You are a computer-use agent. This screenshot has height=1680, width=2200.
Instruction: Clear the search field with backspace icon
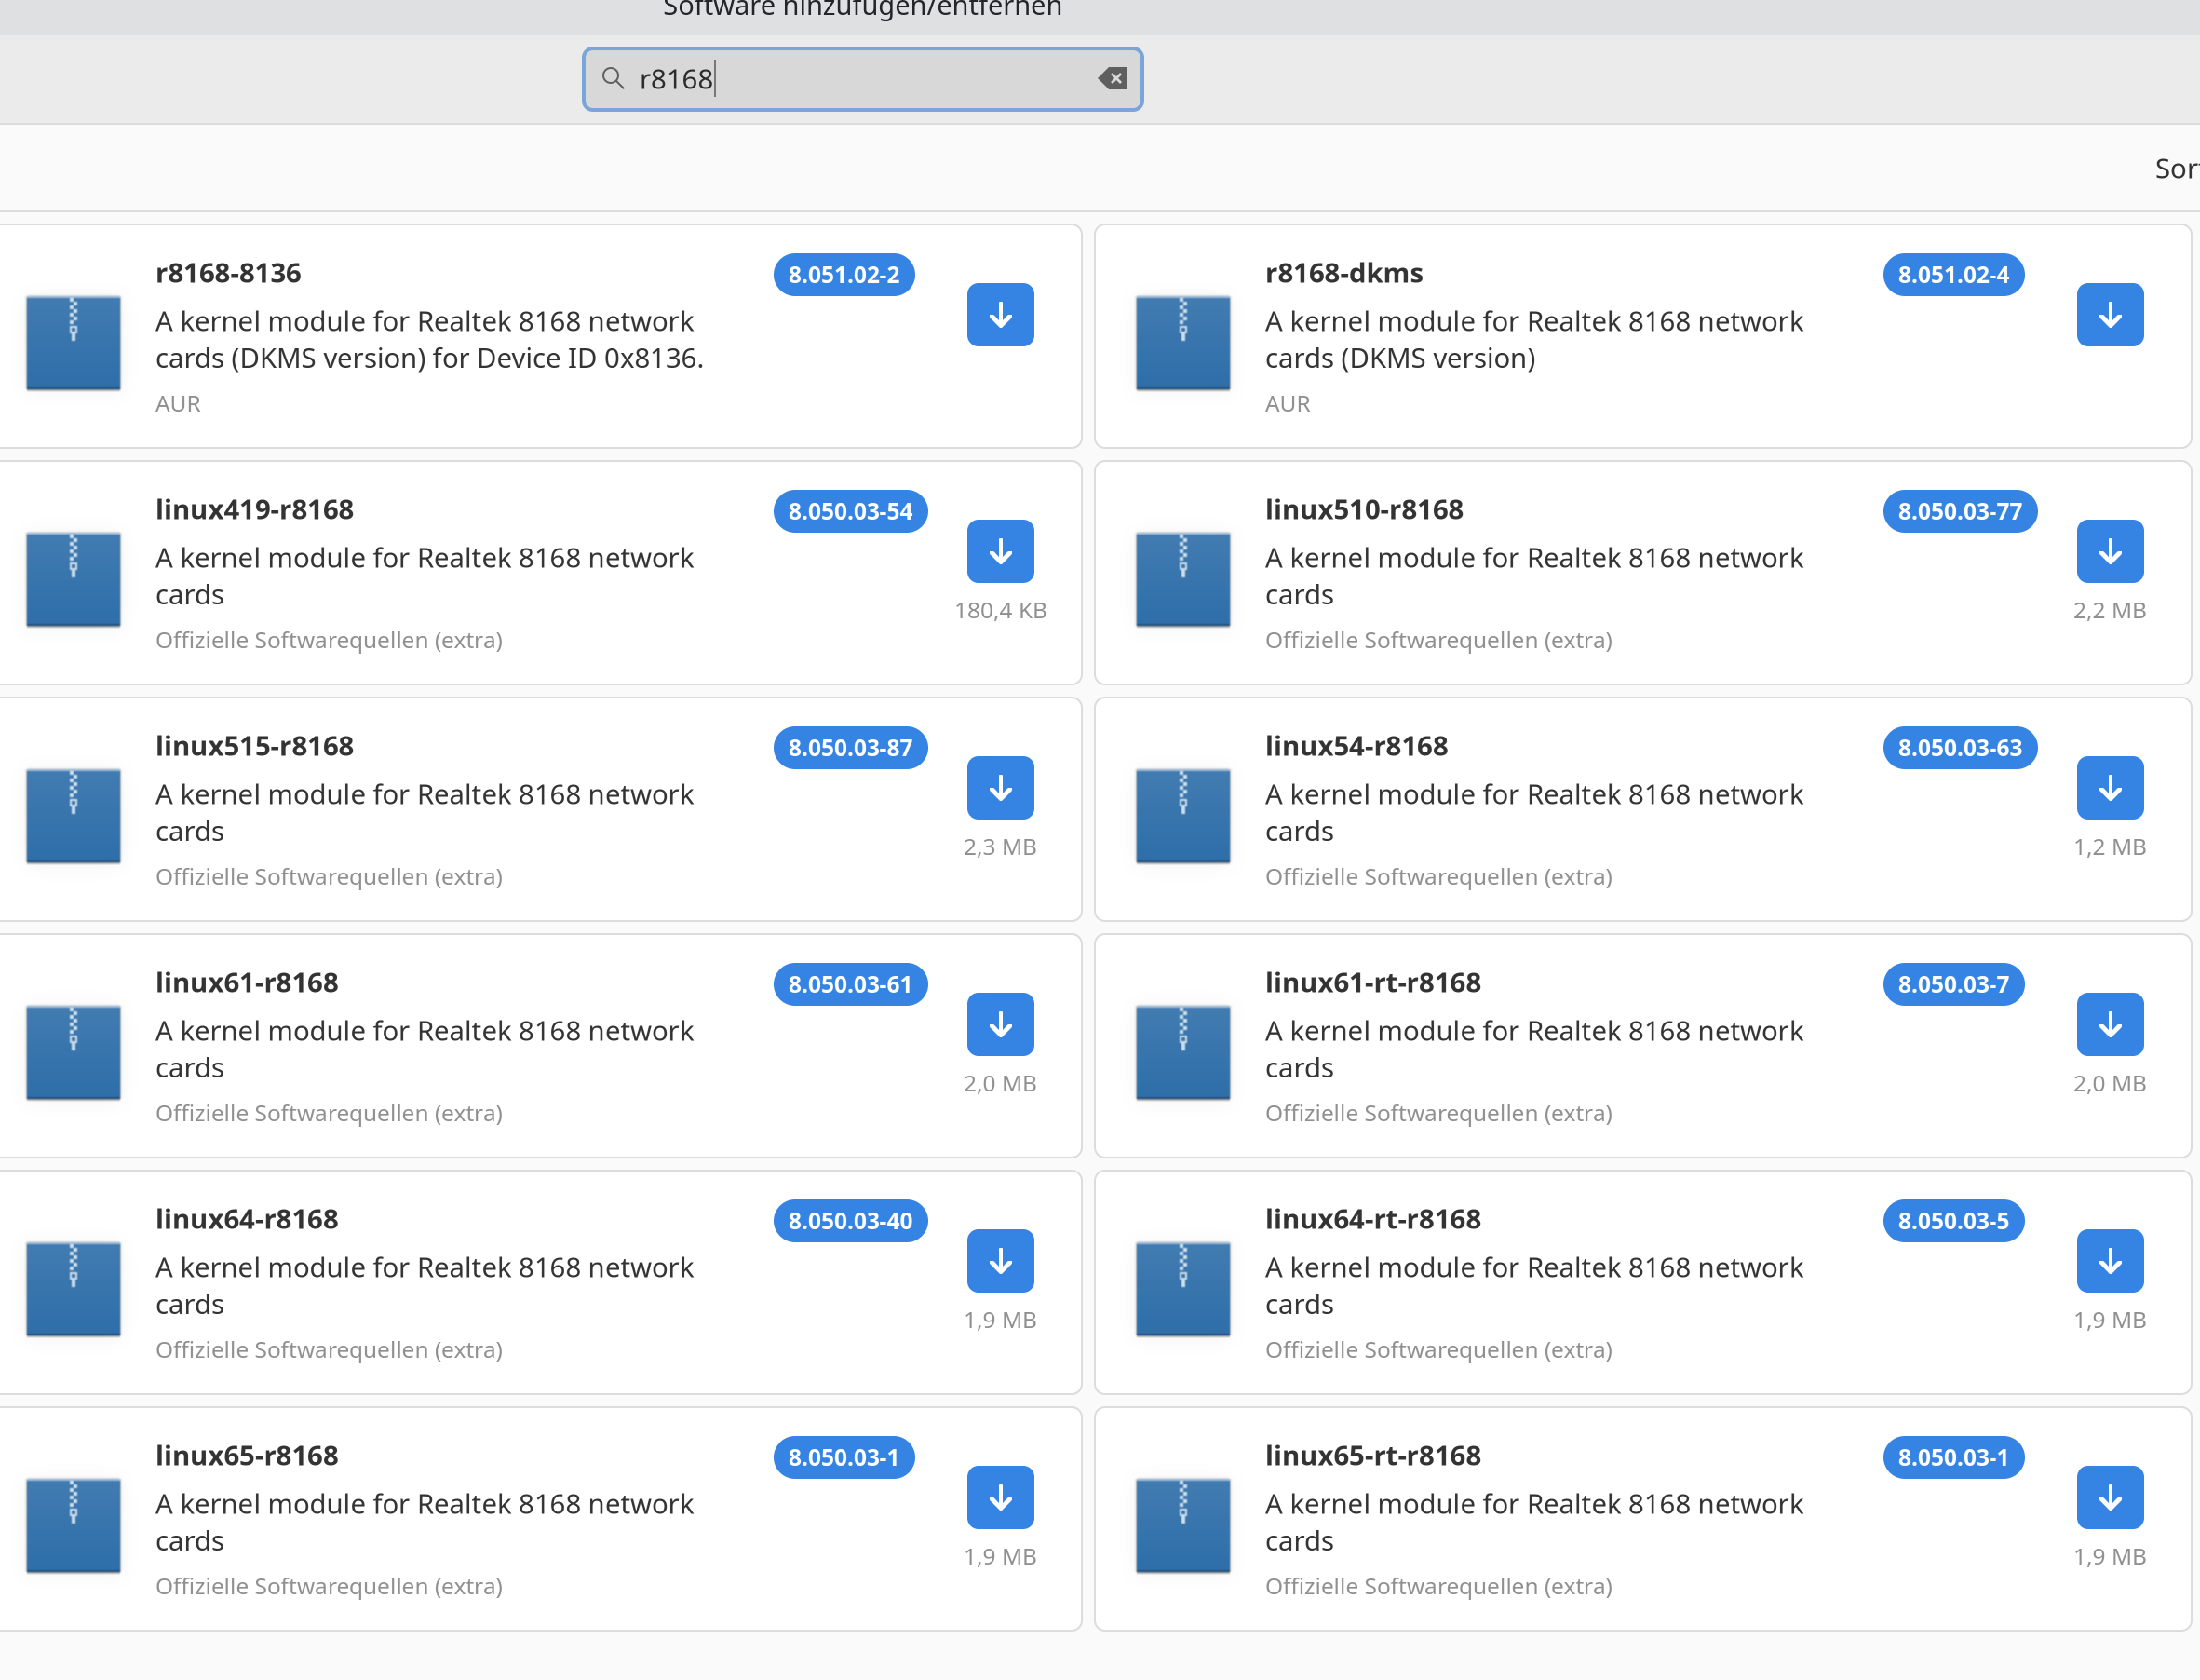pyautogui.click(x=1113, y=78)
